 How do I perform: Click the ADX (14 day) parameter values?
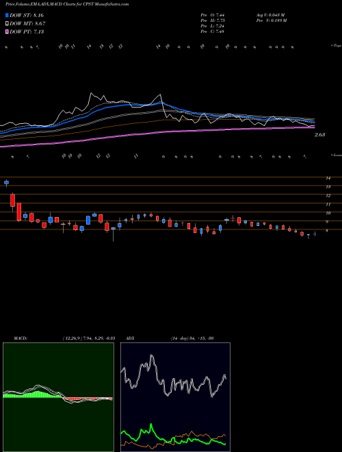(192, 338)
